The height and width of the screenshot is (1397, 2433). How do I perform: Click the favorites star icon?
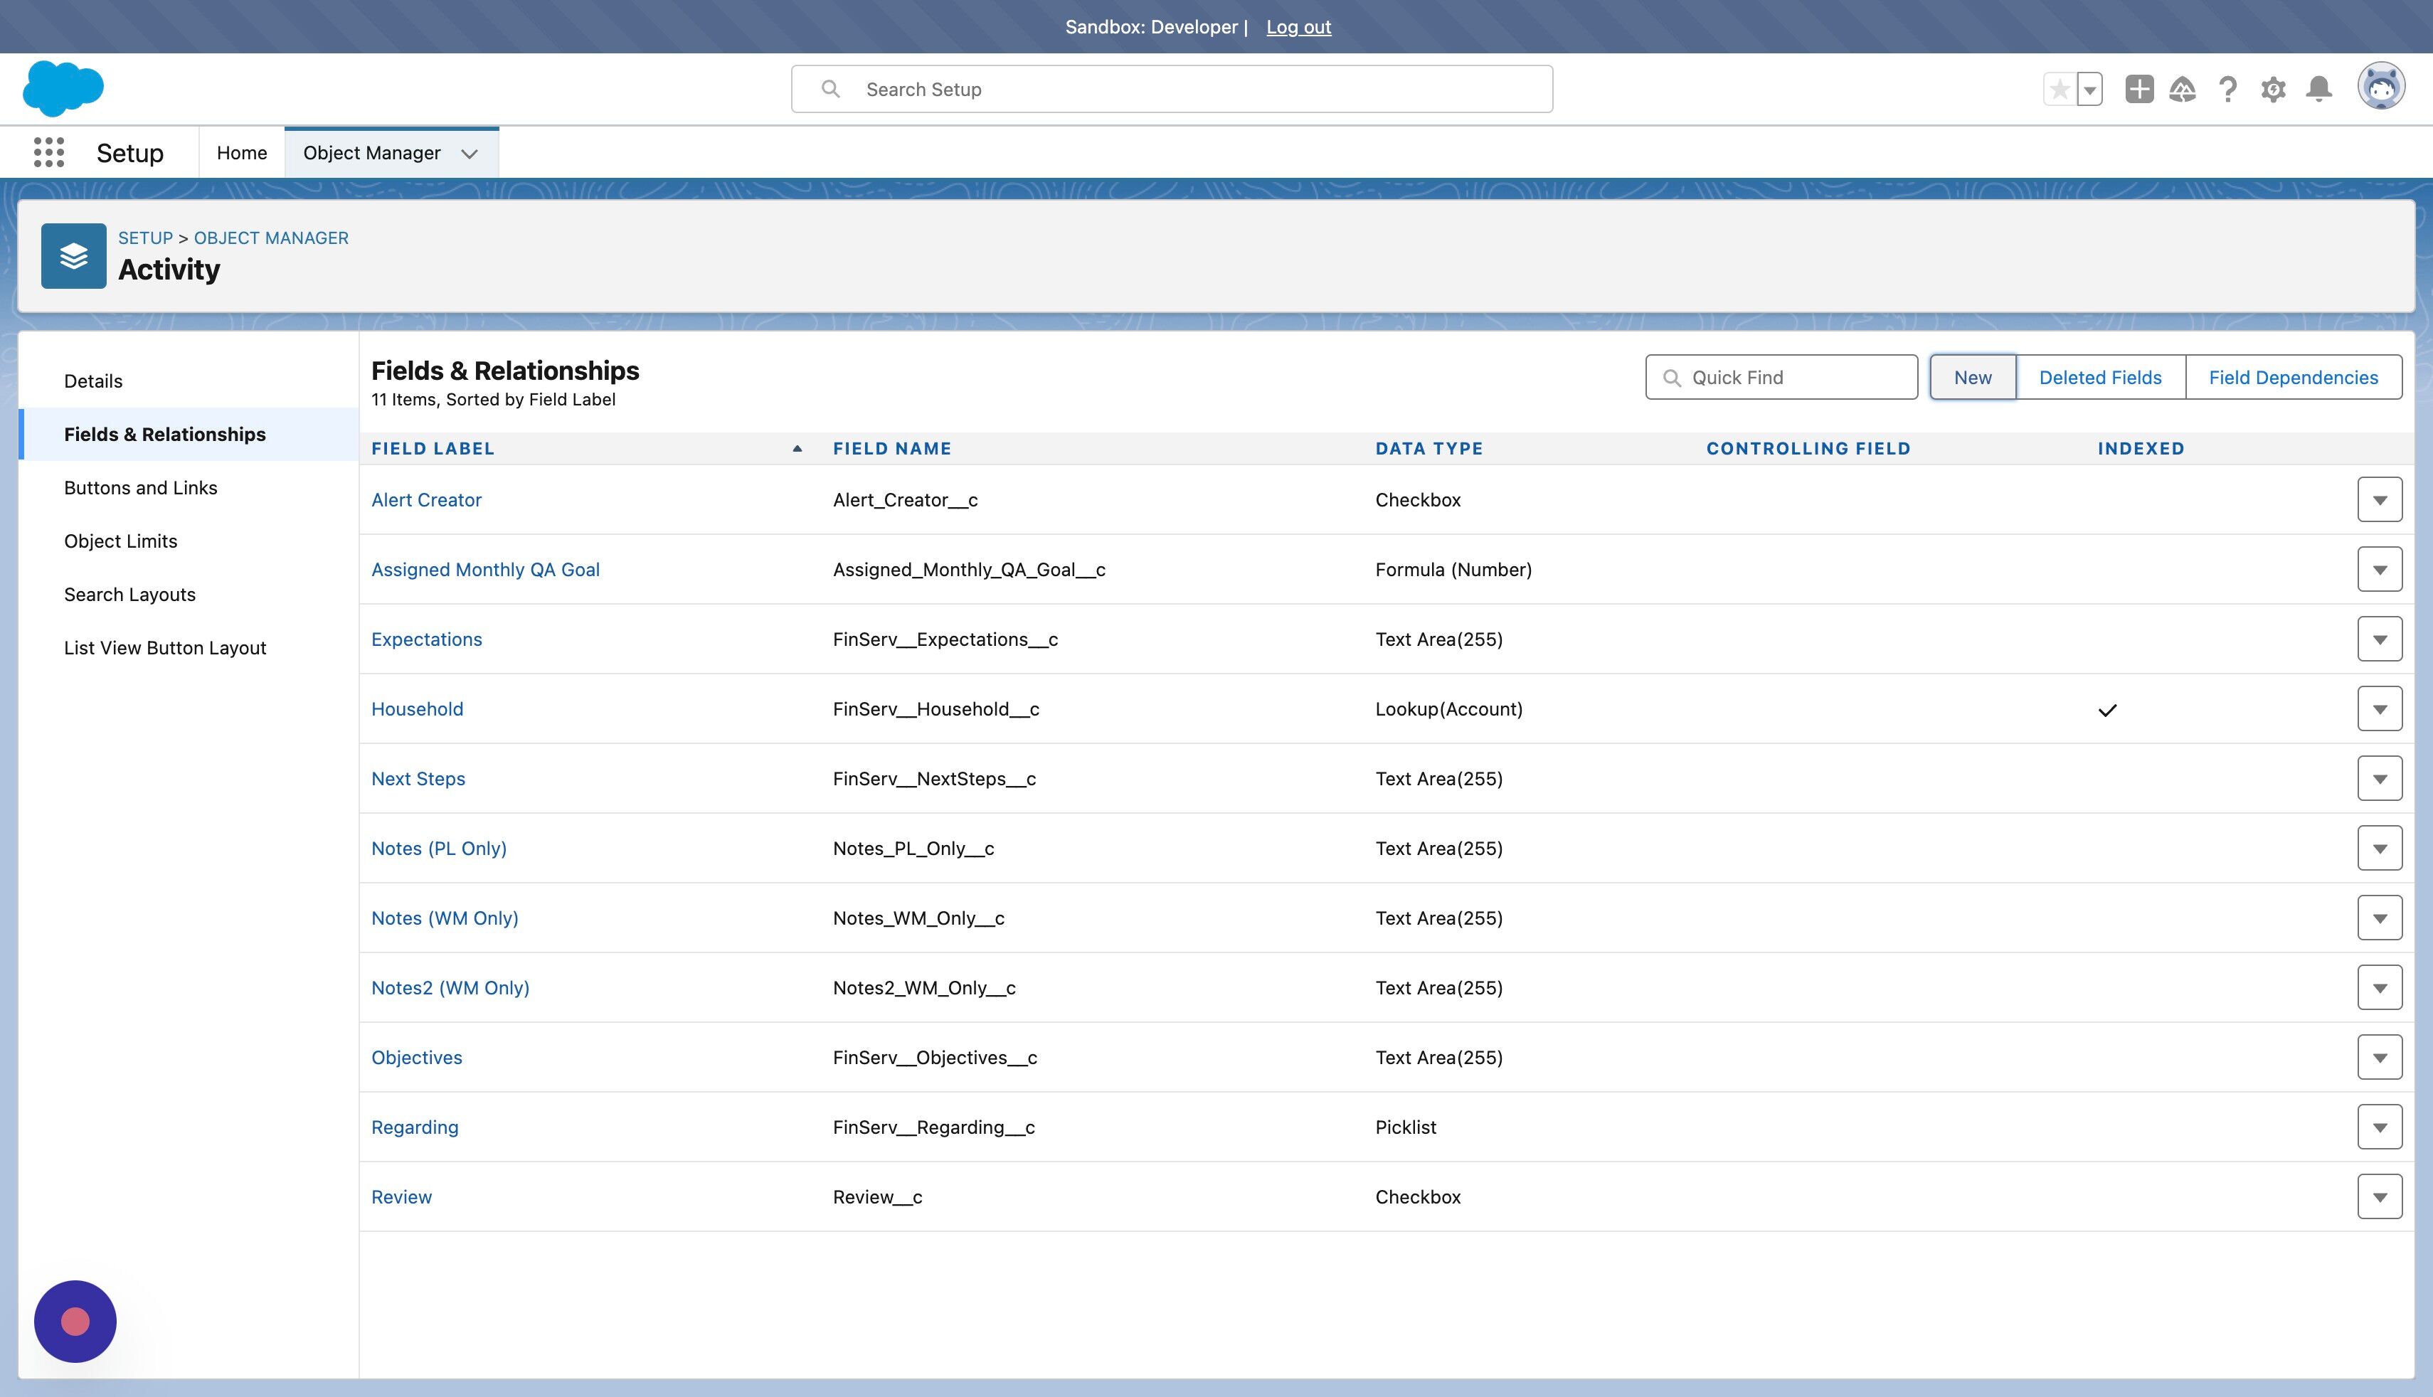pos(2059,89)
